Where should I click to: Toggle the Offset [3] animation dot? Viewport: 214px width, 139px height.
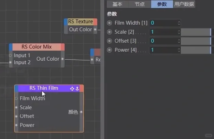pos(109,41)
